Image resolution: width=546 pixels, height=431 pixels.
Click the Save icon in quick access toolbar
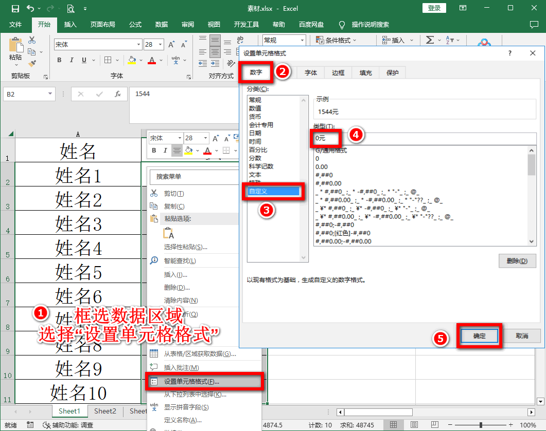click(x=15, y=8)
